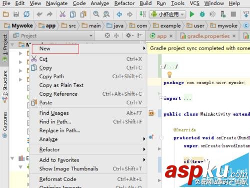Select Copy Reference menu entry
The width and height of the screenshot is (250, 188).
pyautogui.click(x=88, y=94)
